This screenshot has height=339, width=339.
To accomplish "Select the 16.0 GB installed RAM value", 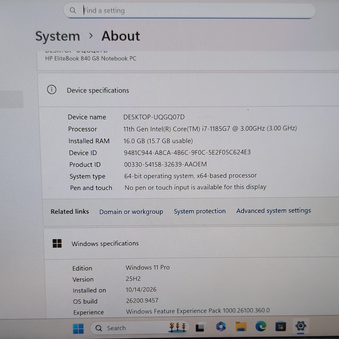I will click(158, 141).
